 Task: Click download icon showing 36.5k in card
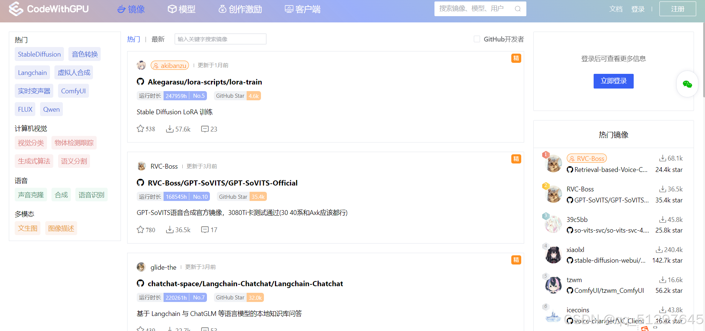[170, 229]
